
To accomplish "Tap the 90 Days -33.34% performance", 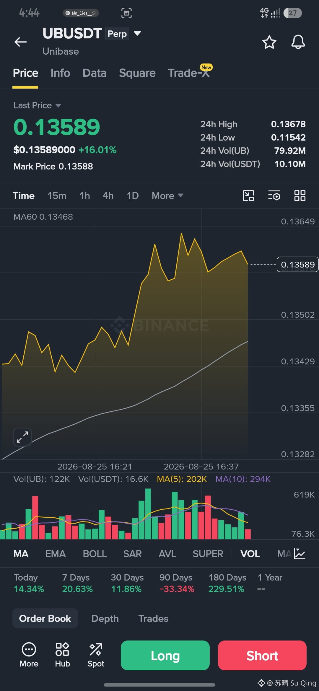I will (x=176, y=583).
